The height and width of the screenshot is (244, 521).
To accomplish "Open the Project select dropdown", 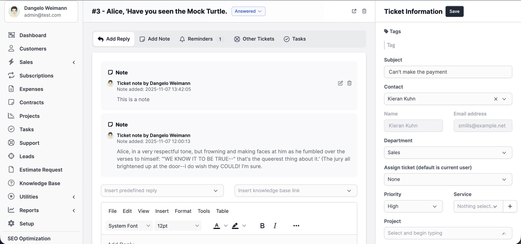I will click(448, 233).
